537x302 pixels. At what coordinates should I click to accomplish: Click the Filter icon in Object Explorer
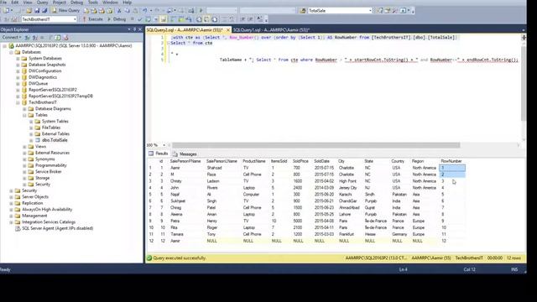[50, 37]
